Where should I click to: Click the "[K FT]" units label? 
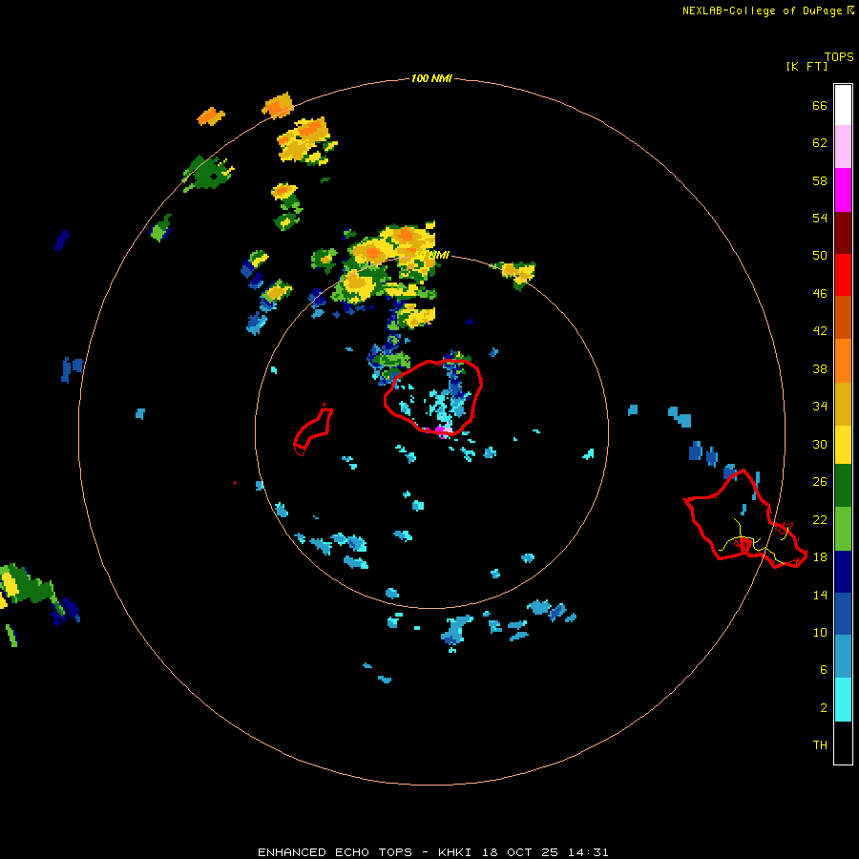pyautogui.click(x=807, y=67)
